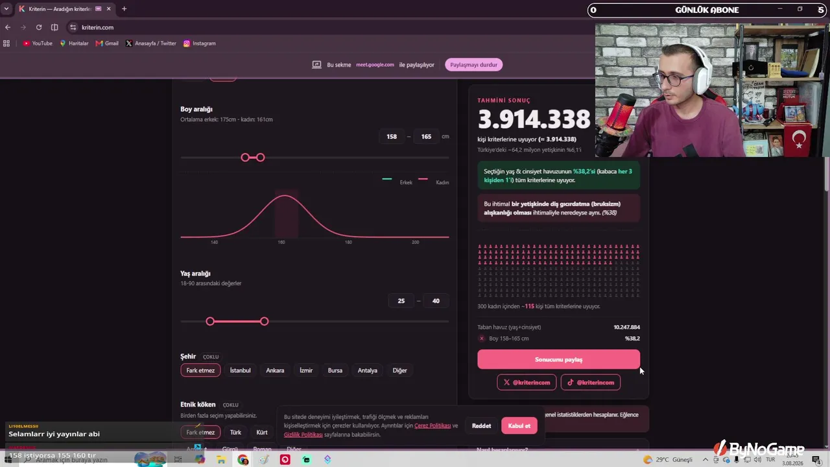View site information for kriterin.com
Viewport: 830px width, 467px height.
73,27
